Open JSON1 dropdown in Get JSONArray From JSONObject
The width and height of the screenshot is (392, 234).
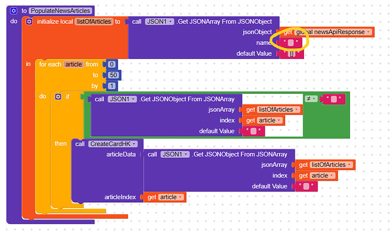(x=160, y=22)
